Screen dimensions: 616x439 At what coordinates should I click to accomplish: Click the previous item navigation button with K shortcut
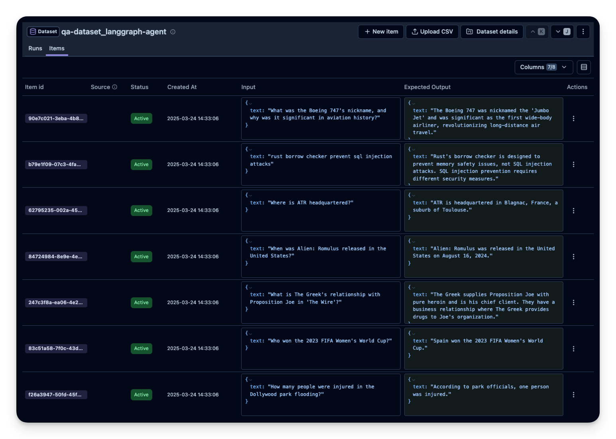537,32
